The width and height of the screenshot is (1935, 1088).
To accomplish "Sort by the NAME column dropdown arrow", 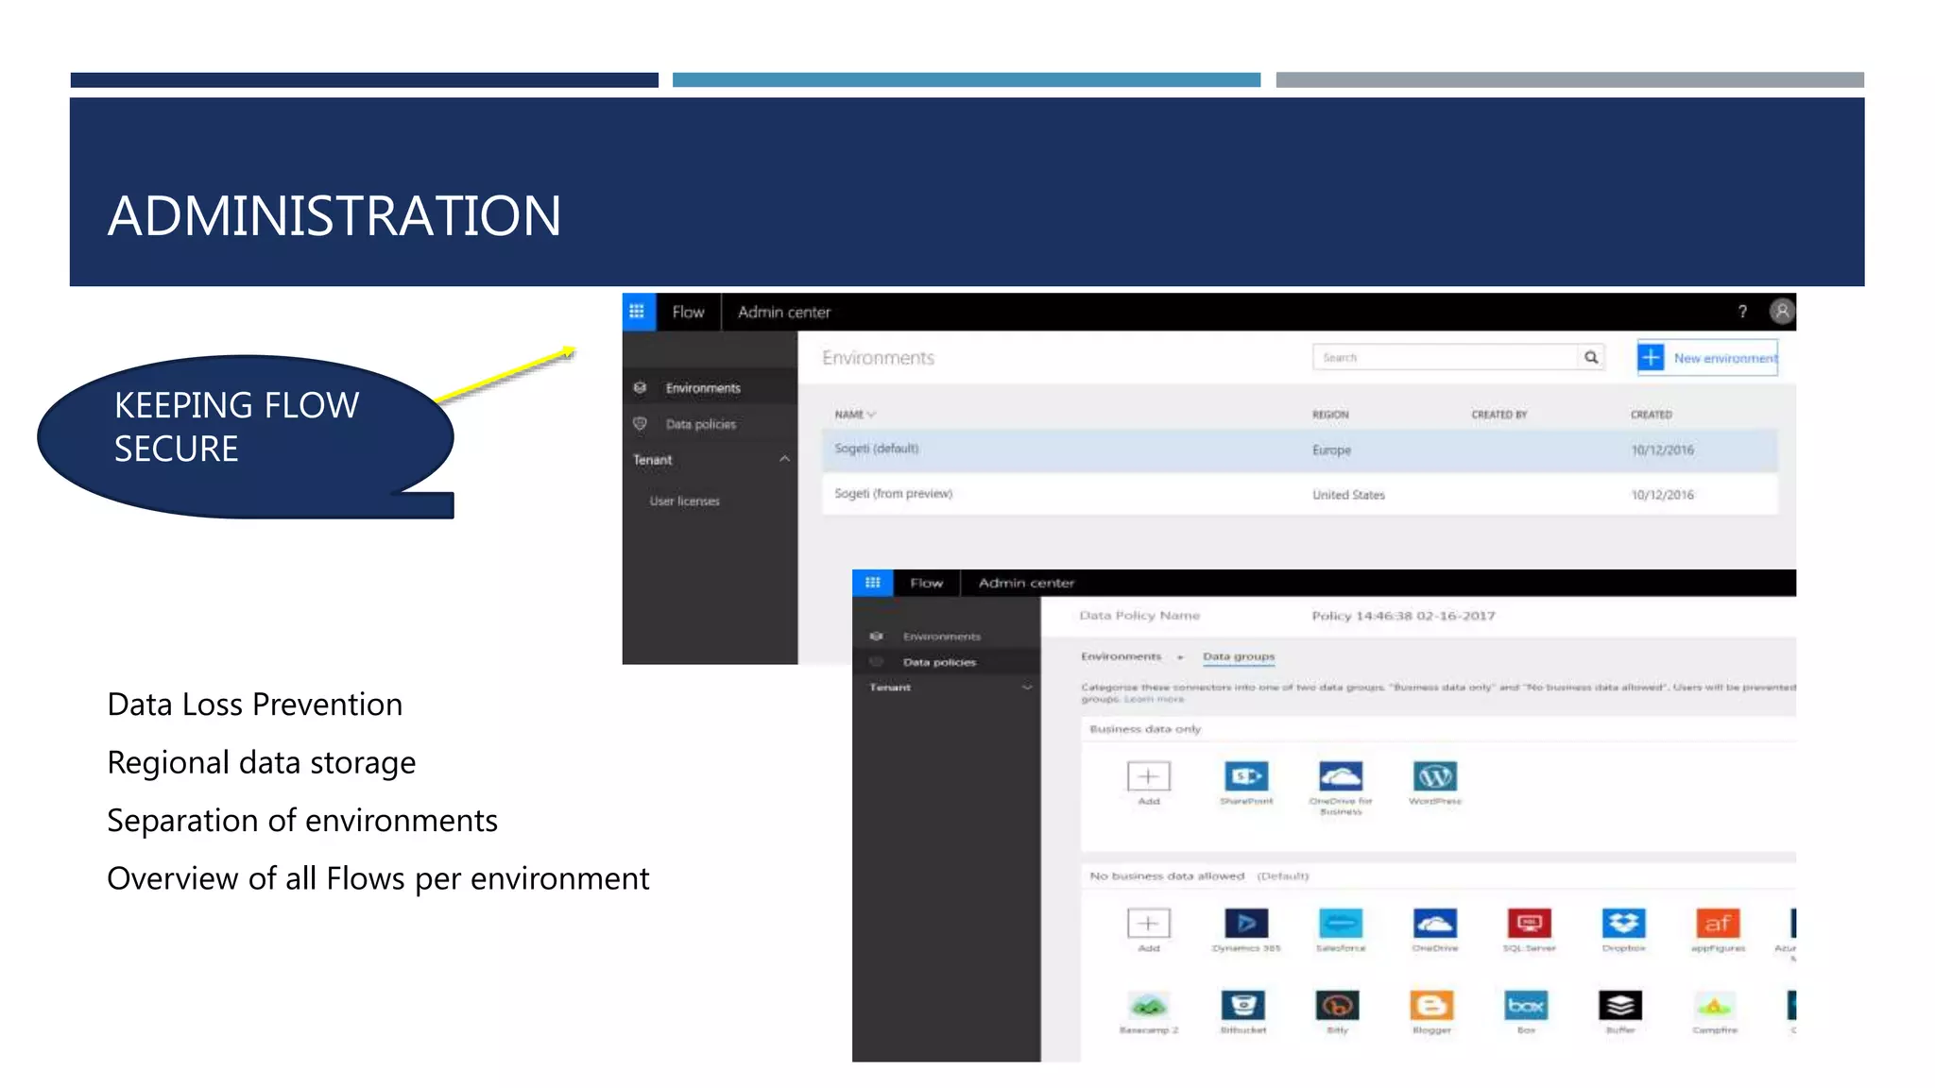I will click(871, 415).
